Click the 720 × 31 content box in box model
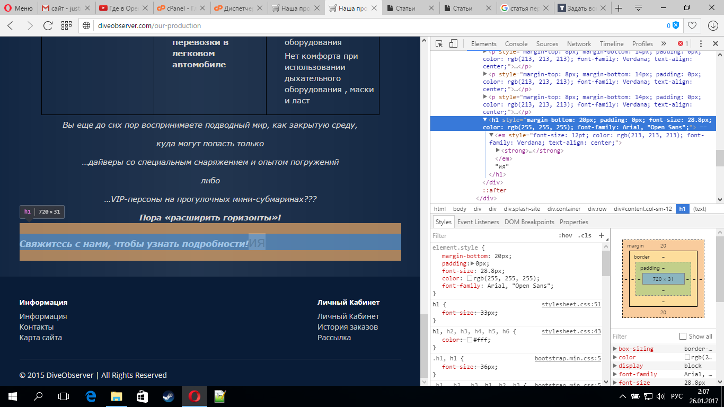This screenshot has height=407, width=724. pos(663,279)
